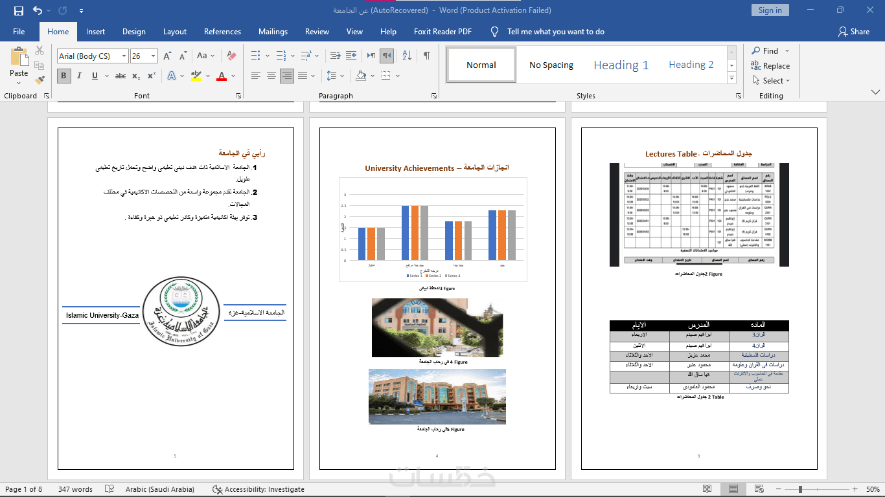Justify the paragraph text
This screenshot has width=885, height=497.
click(x=303, y=76)
